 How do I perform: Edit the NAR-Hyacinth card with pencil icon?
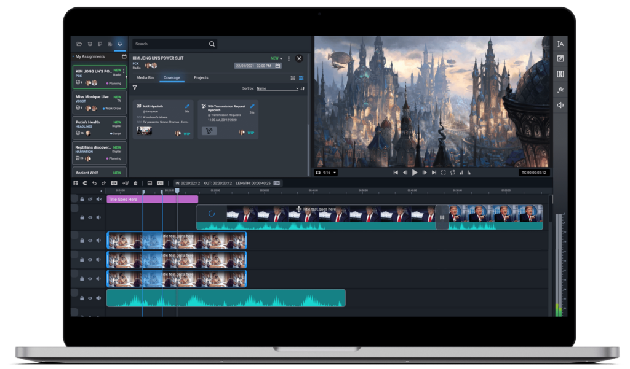pyautogui.click(x=188, y=106)
